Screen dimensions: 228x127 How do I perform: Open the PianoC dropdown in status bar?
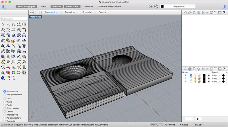156,125
